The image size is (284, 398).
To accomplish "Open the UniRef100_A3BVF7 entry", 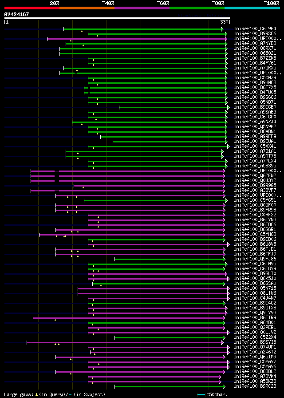I will point(255,190).
